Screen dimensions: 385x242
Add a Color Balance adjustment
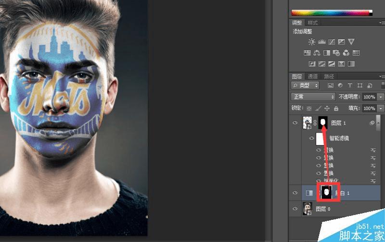click(x=317, y=53)
